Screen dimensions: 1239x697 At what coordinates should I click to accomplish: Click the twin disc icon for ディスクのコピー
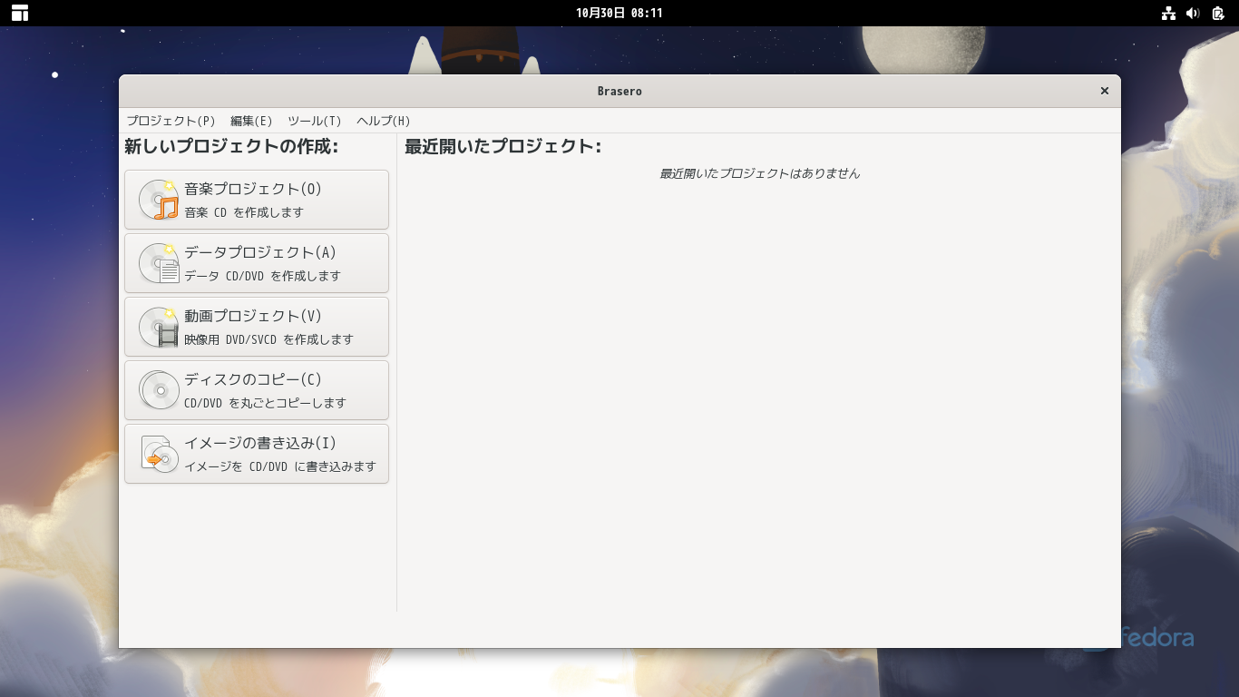coord(159,390)
